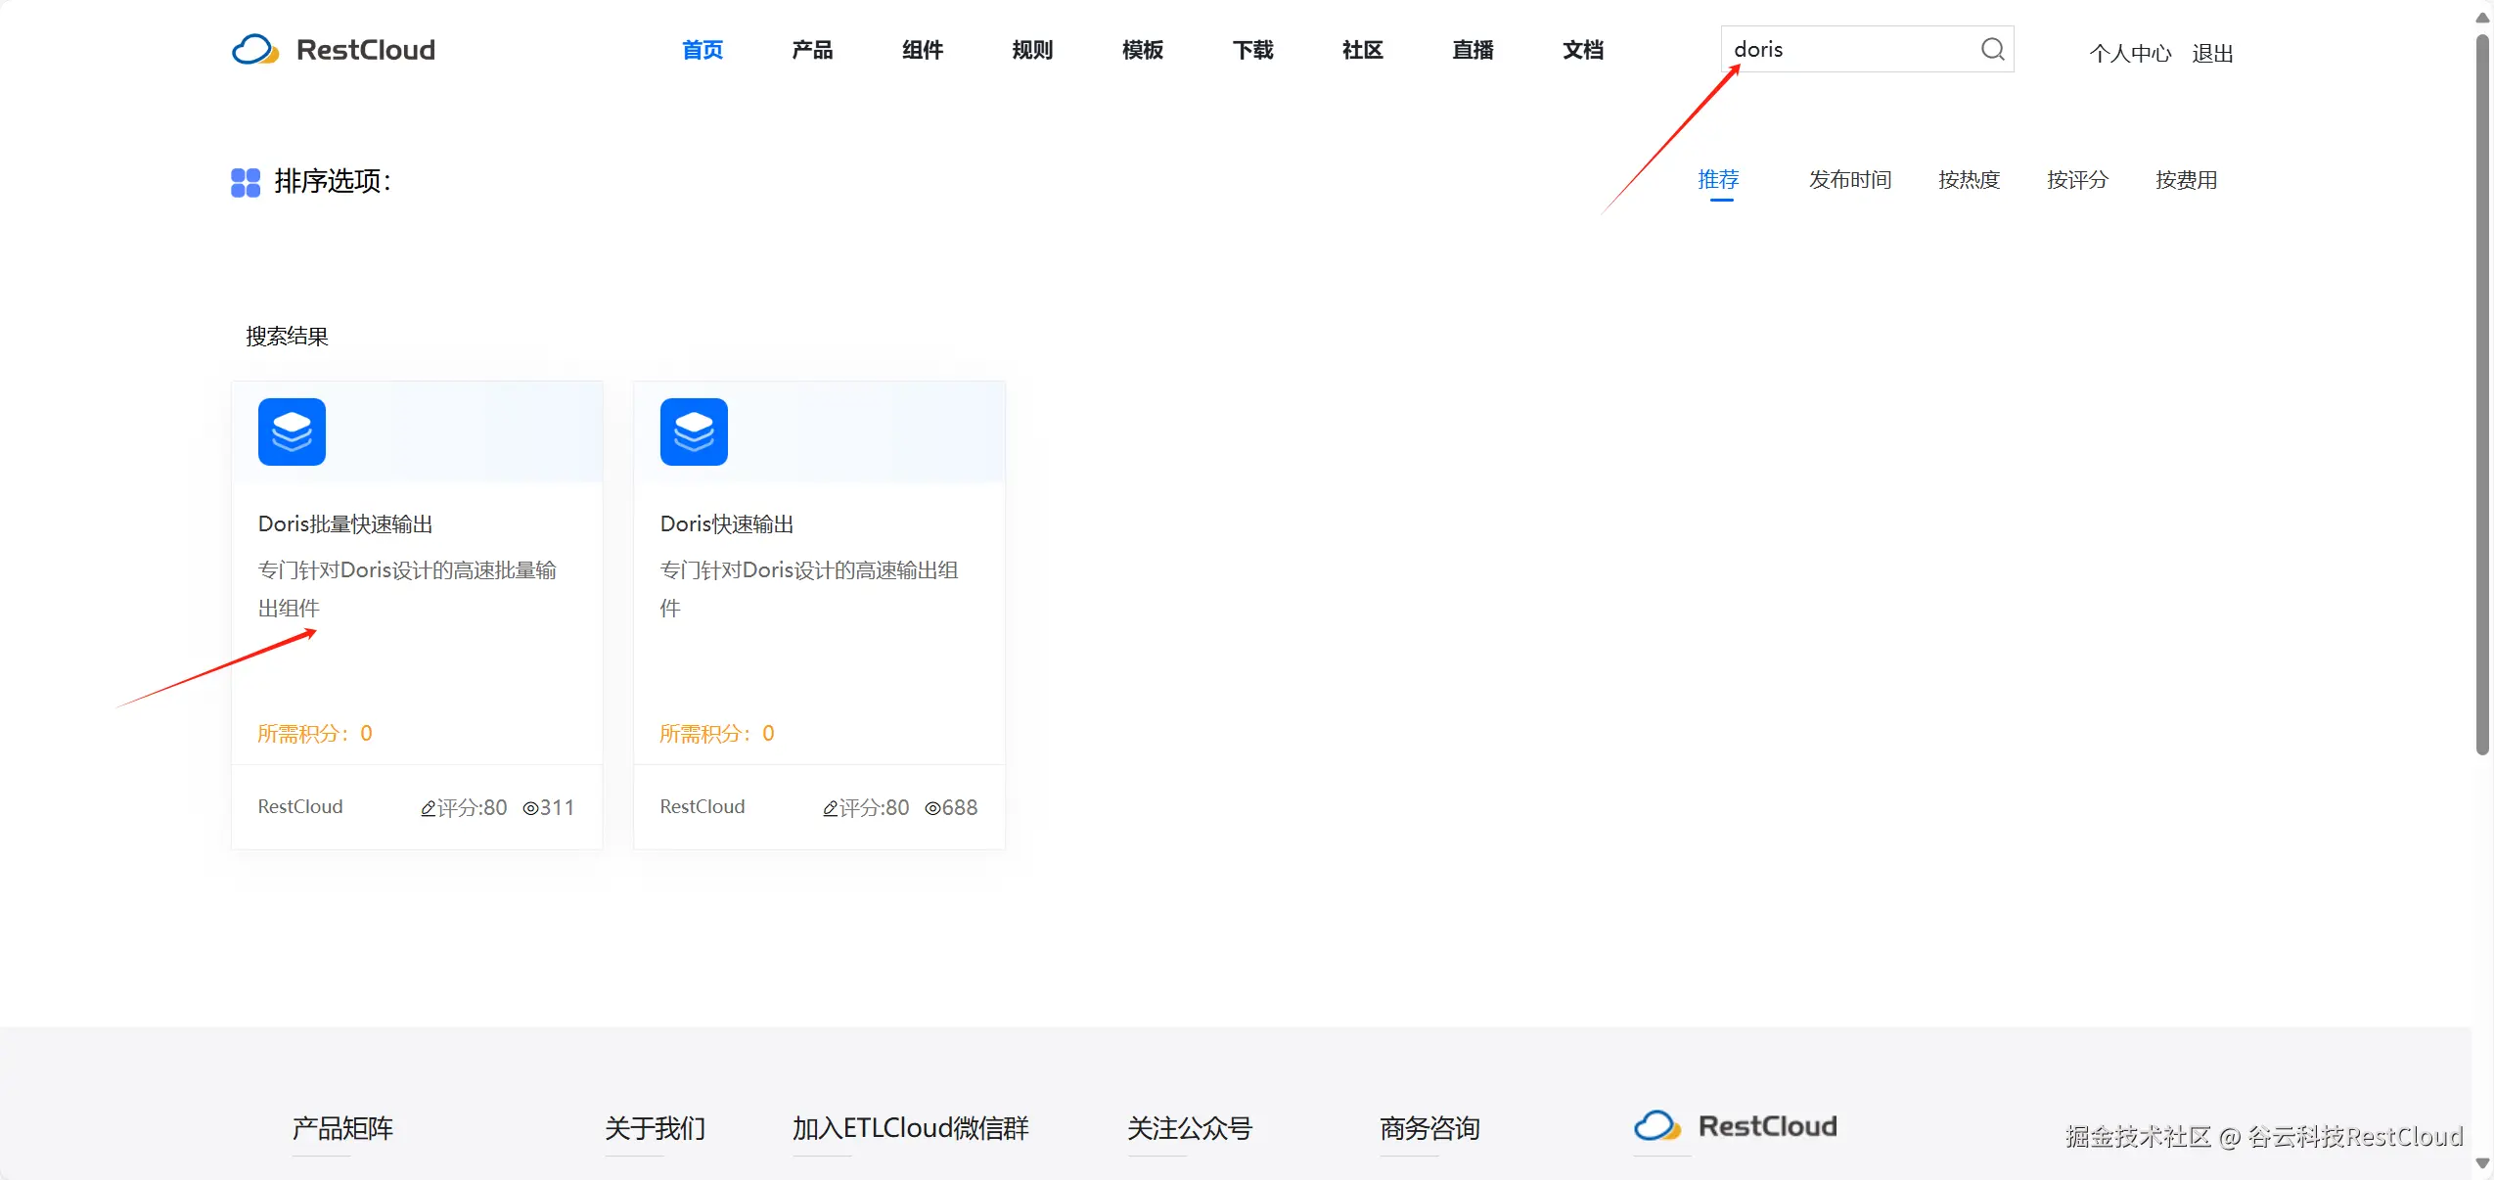The height and width of the screenshot is (1180, 2494).
Task: Open the 规则 nav menu
Action: pos(1032,50)
